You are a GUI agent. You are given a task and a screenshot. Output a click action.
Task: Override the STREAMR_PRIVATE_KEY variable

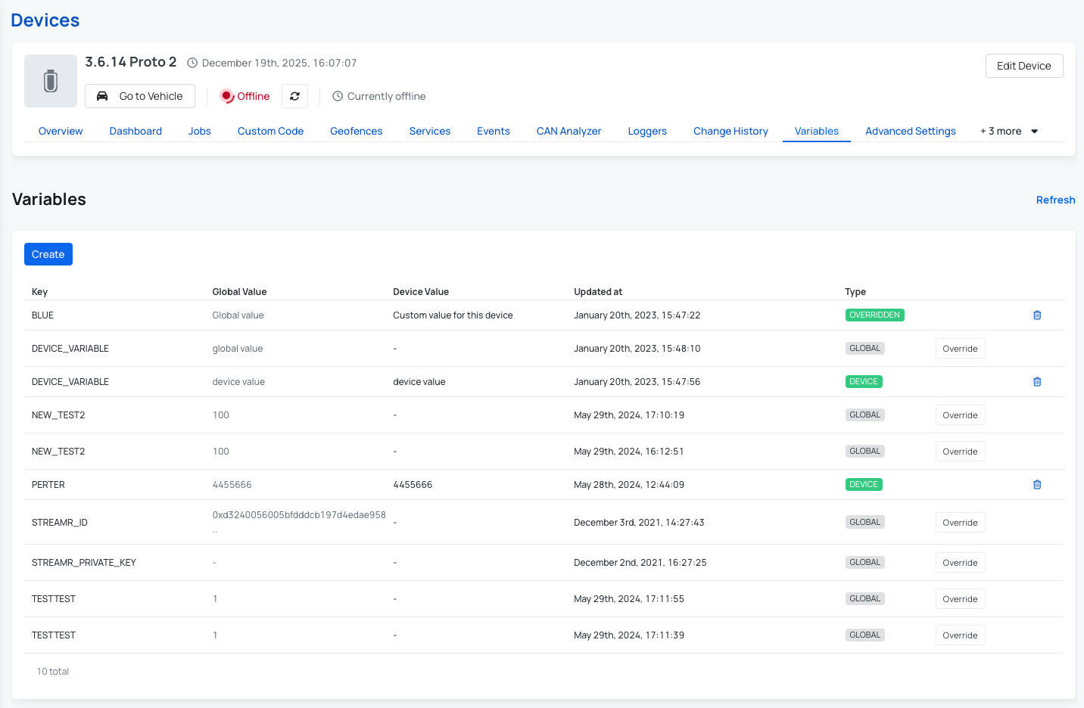click(960, 563)
